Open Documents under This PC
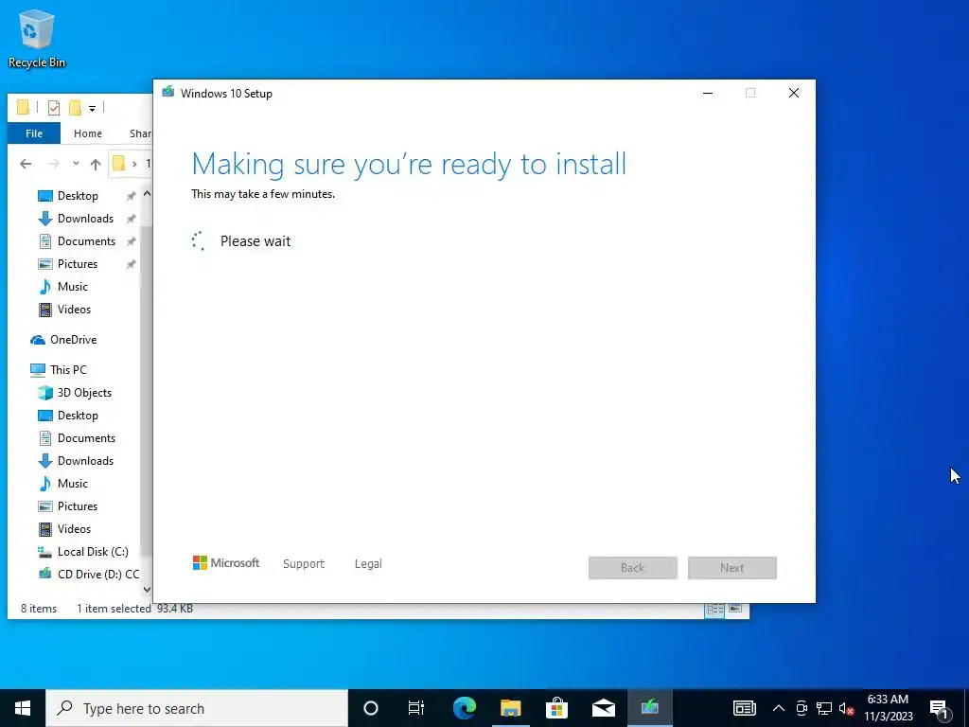The width and height of the screenshot is (969, 727). (86, 438)
